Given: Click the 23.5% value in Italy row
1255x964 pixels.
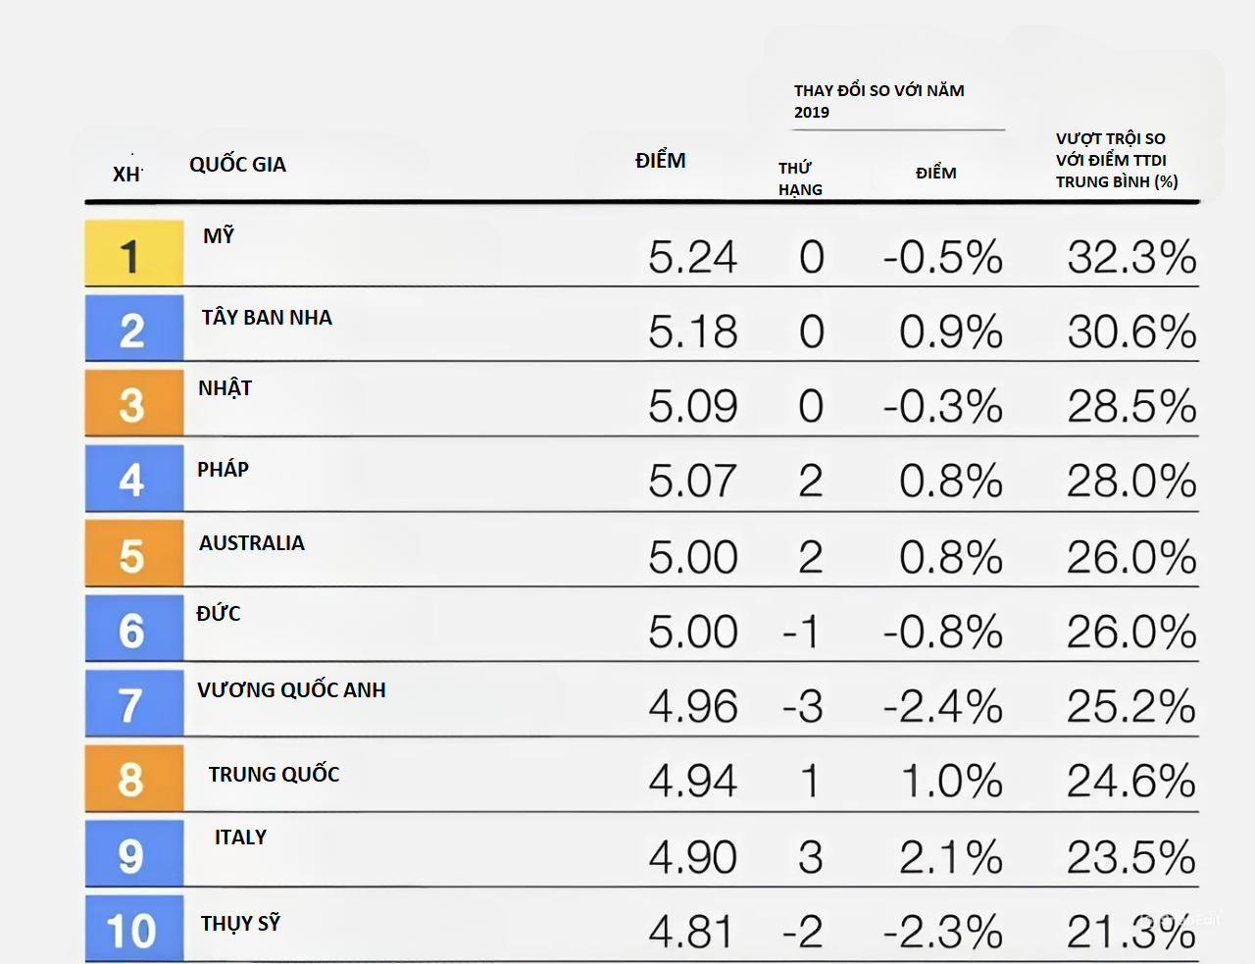Looking at the screenshot, I should (1130, 857).
